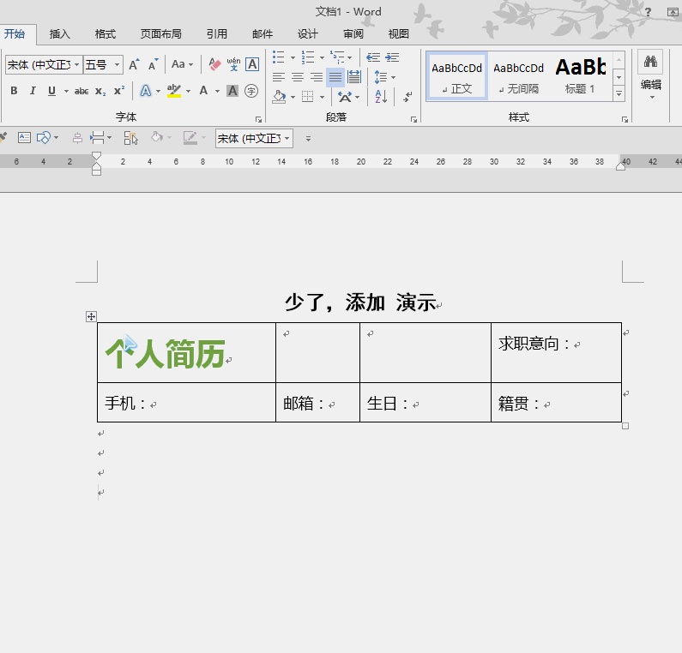Viewport: 682px width, 653px height.
Task: Toggle Bold formatting
Action: (x=14, y=91)
